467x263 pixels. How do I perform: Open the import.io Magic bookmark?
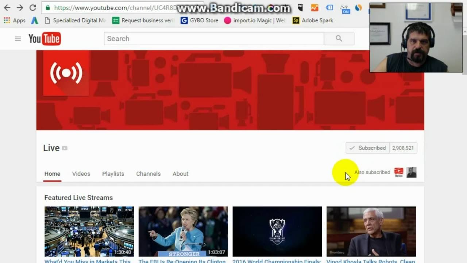pyautogui.click(x=255, y=20)
